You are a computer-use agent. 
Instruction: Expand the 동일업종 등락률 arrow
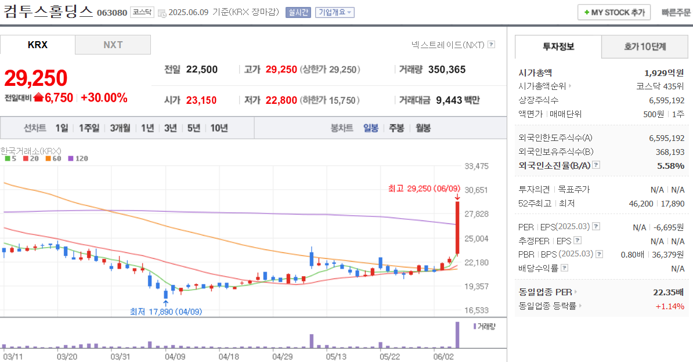580,306
